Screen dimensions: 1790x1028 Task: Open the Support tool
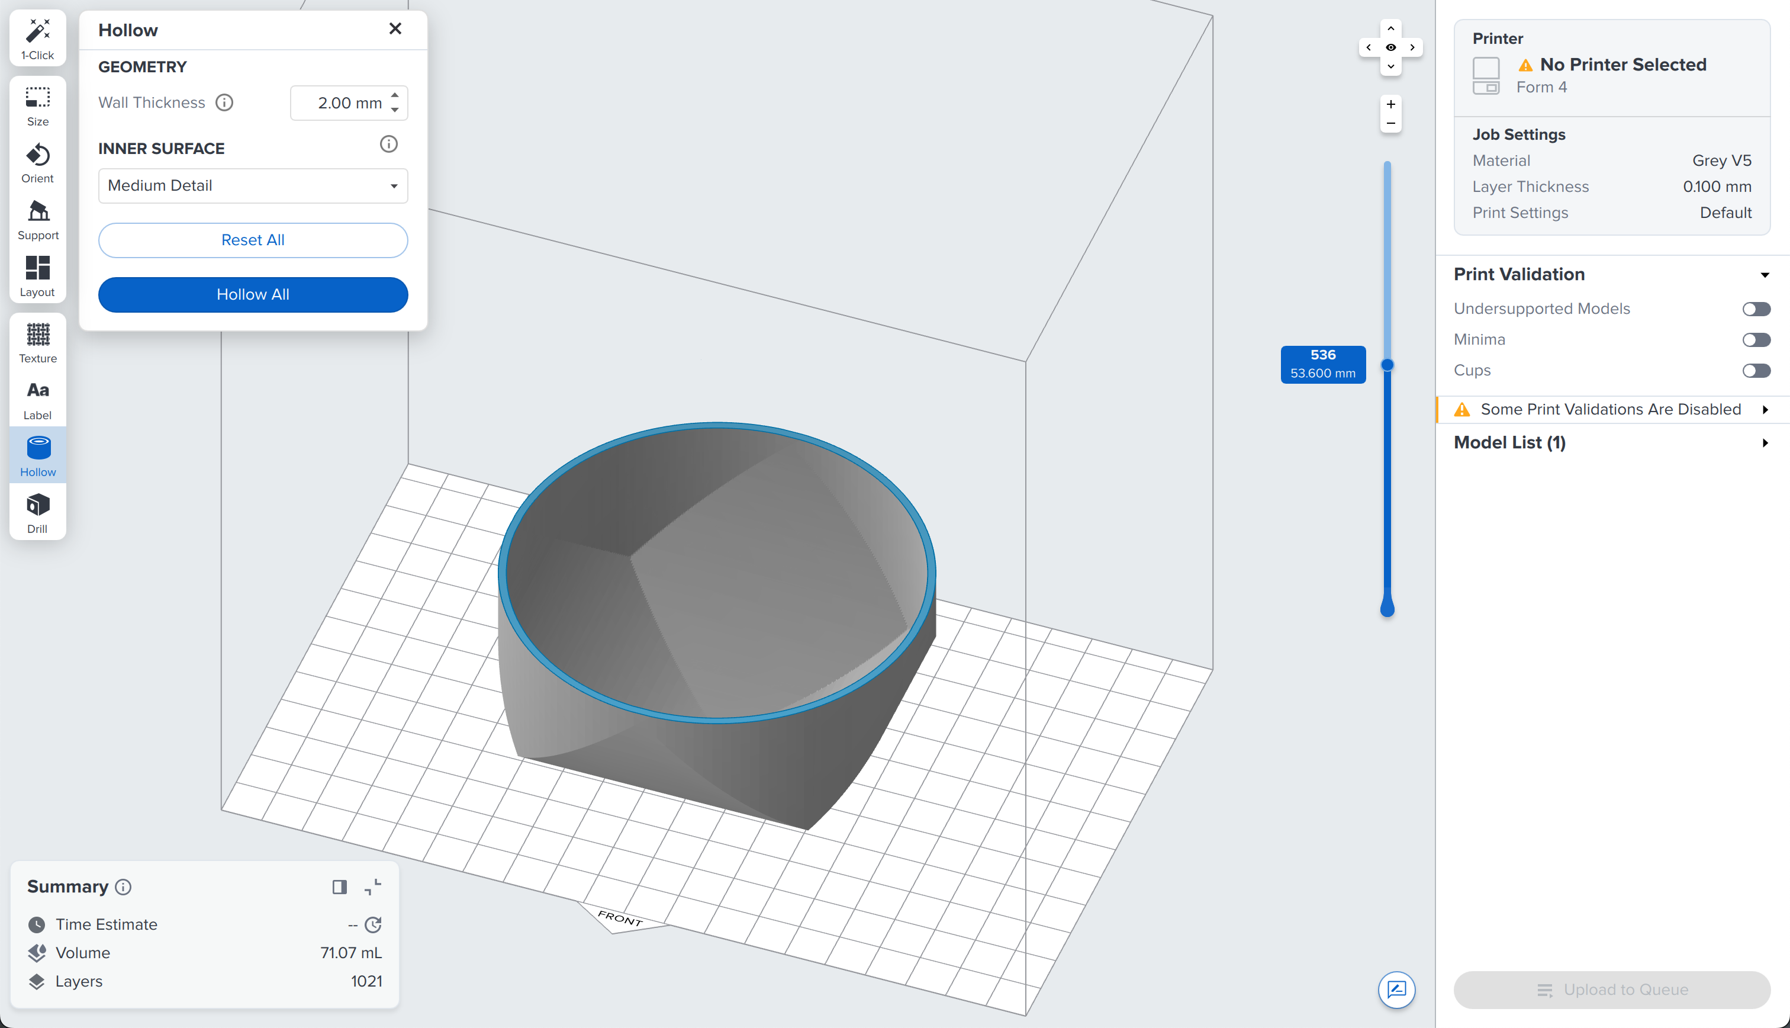point(37,219)
